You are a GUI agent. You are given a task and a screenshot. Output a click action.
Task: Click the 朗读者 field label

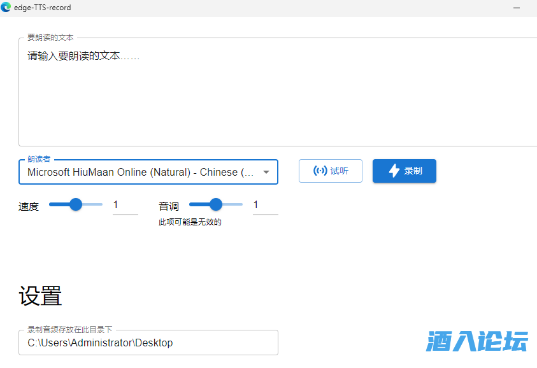[39, 159]
